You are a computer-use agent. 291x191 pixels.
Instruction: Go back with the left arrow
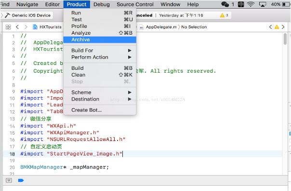point(17,27)
